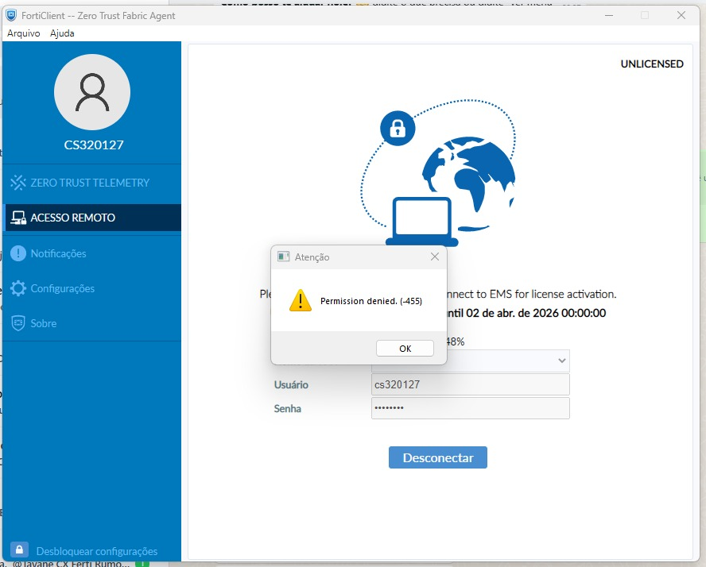Viewport: 706px width, 567px height.
Task: Click OK in the Atenção dialog
Action: 405,349
